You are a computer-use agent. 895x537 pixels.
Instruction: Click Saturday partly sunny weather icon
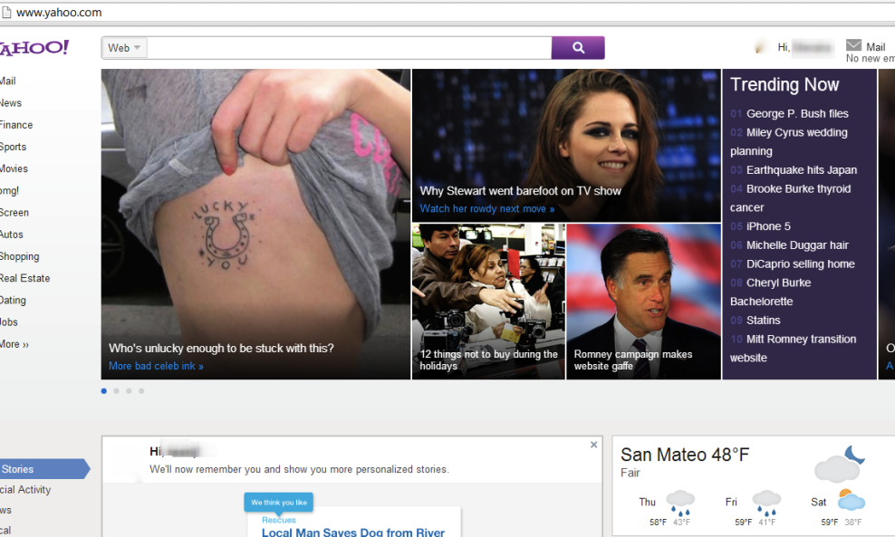coord(851,500)
